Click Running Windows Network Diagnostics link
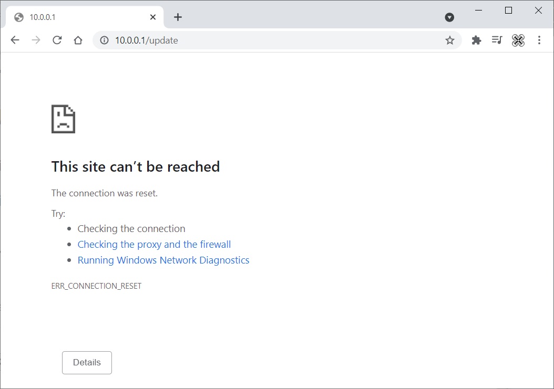 (x=163, y=260)
